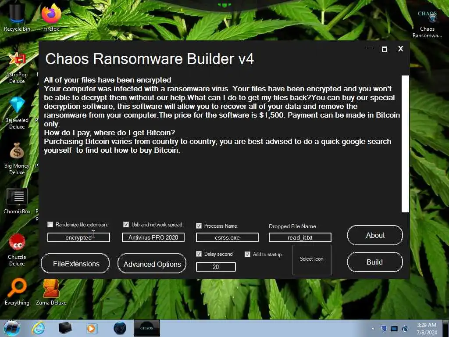This screenshot has width=449, height=337.
Task: Click the Big Money Deluxe icon
Action: (x=17, y=159)
